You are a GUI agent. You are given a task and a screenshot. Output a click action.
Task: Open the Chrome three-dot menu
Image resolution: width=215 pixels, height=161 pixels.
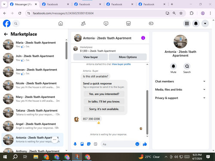pyautogui.click(x=210, y=13)
